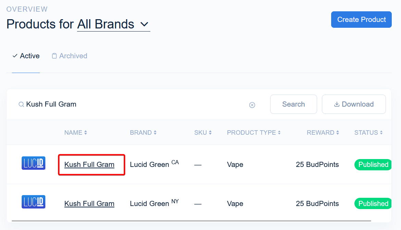Sort by the PRODUCT TYPE column
This screenshot has width=401, height=230.
pyautogui.click(x=254, y=133)
